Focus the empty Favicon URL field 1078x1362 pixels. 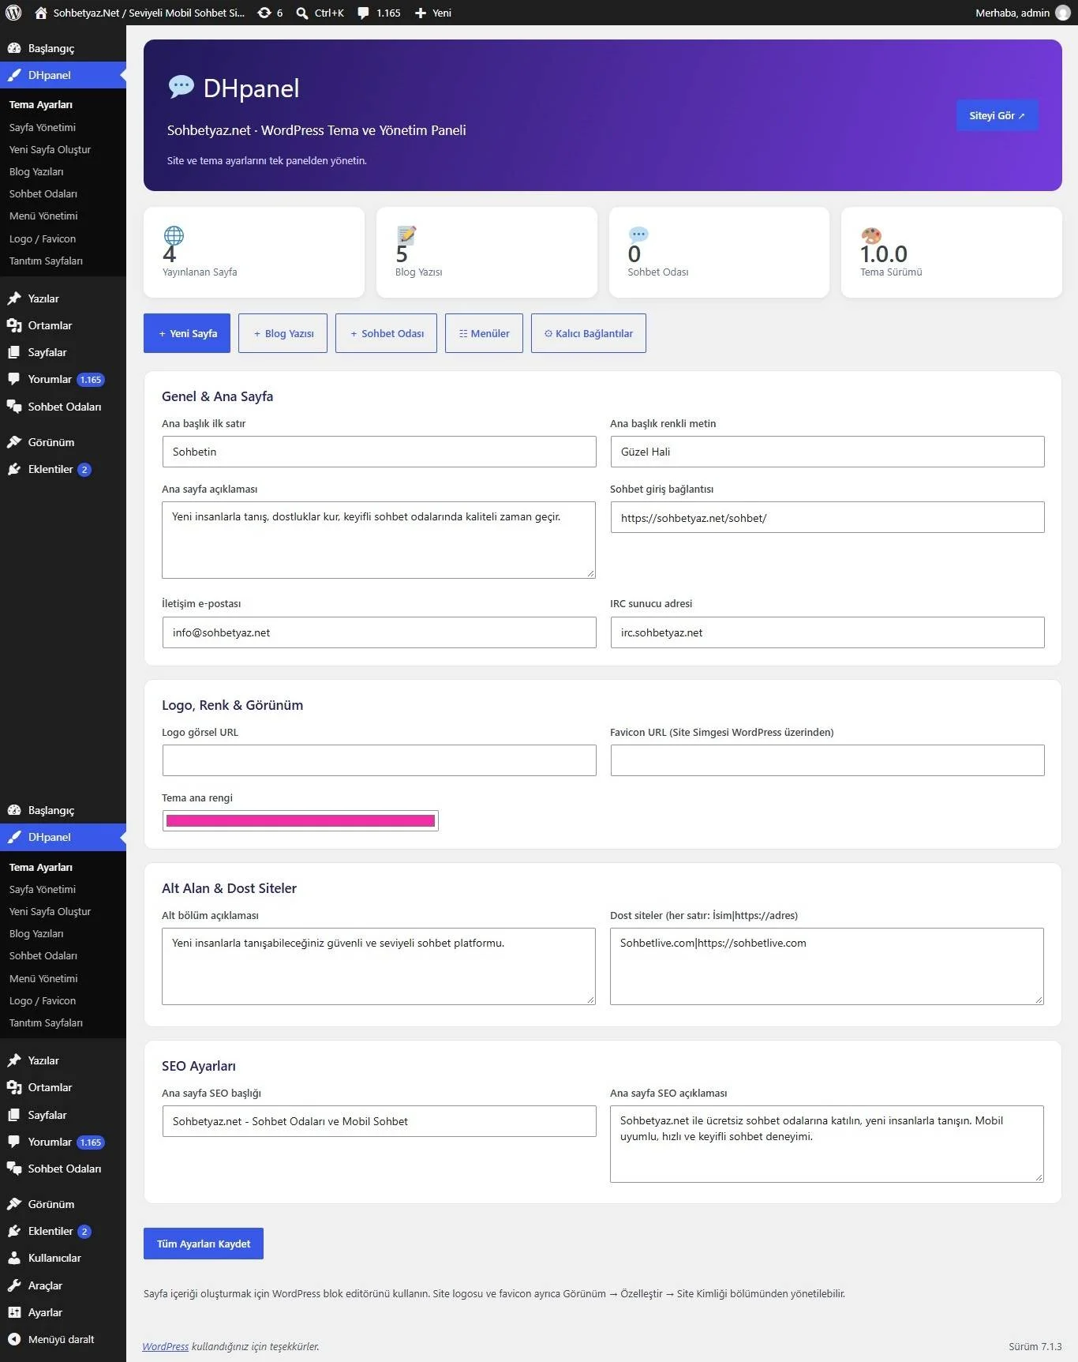click(828, 760)
